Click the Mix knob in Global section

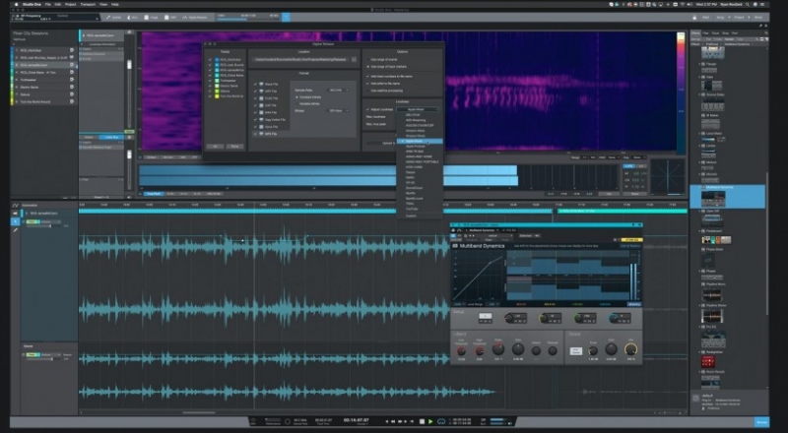630,349
